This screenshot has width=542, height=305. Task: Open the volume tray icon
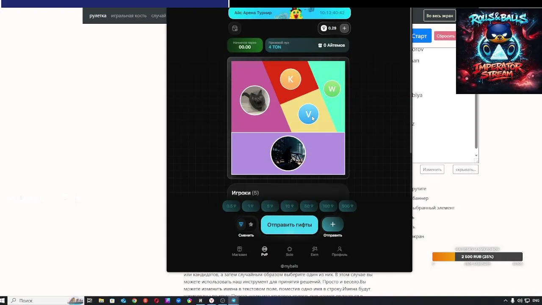[520, 301]
